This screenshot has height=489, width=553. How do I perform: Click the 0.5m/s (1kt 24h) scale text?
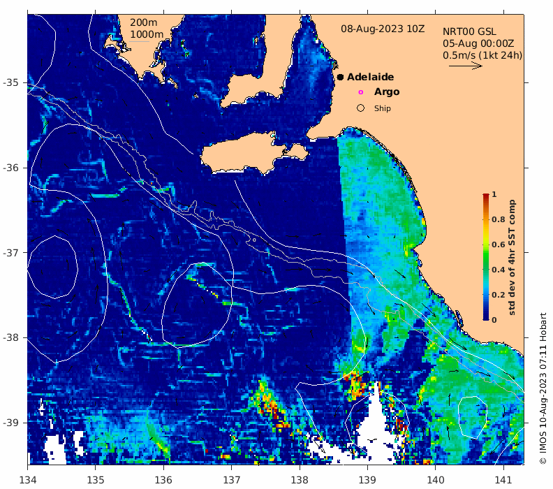click(482, 55)
